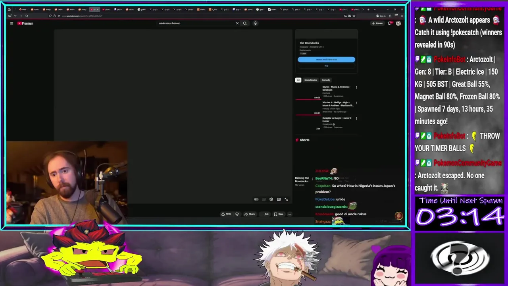Open Kurapika vs Uvogin video title
Viewport: 508px width, 286px height.
point(337,119)
